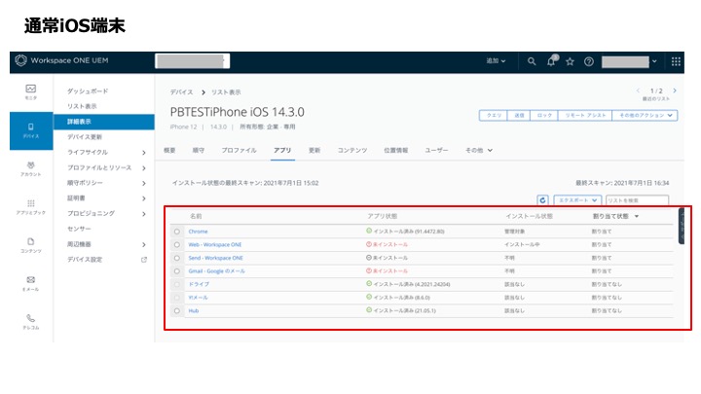The height and width of the screenshot is (394, 701).
Task: Select radio button for Web - Workspace ONE
Action: click(177, 245)
